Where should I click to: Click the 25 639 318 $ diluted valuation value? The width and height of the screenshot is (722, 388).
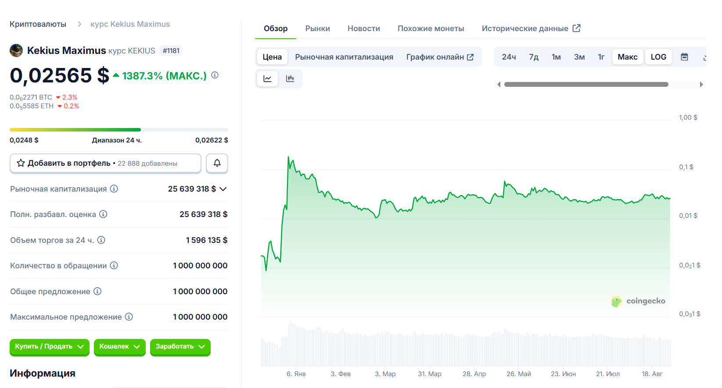pos(203,214)
